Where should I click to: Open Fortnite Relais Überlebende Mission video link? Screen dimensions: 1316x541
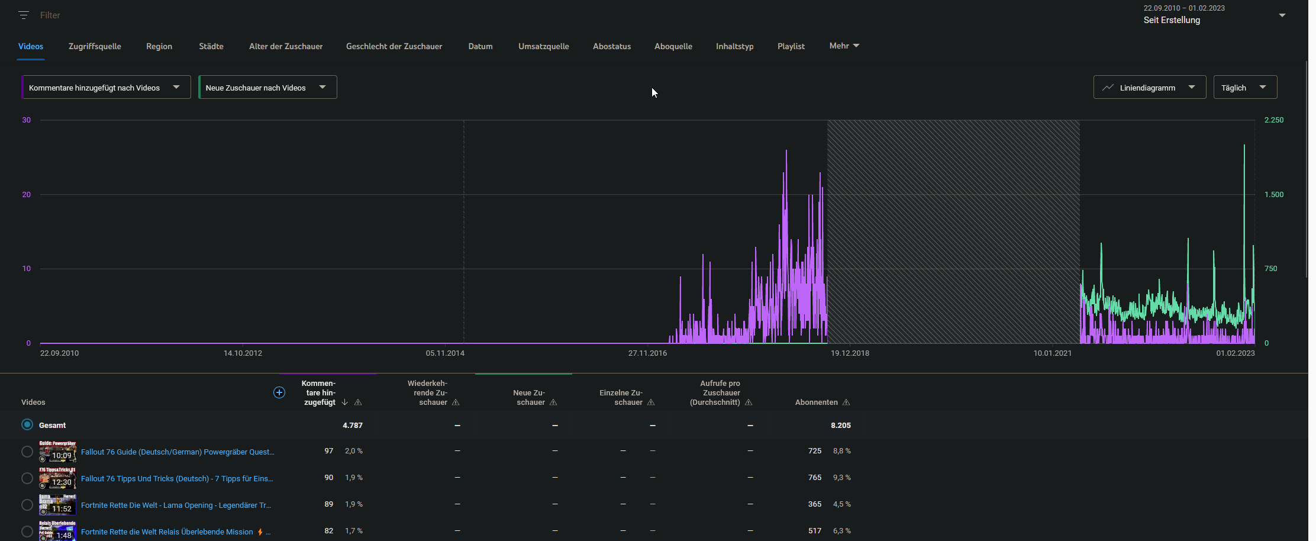[167, 532]
